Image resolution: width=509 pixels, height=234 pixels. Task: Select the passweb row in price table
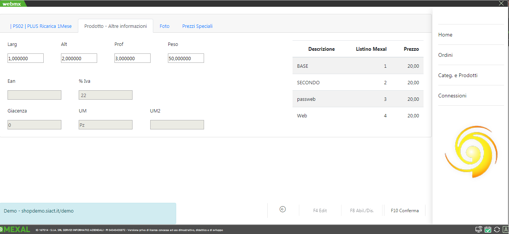pos(358,99)
